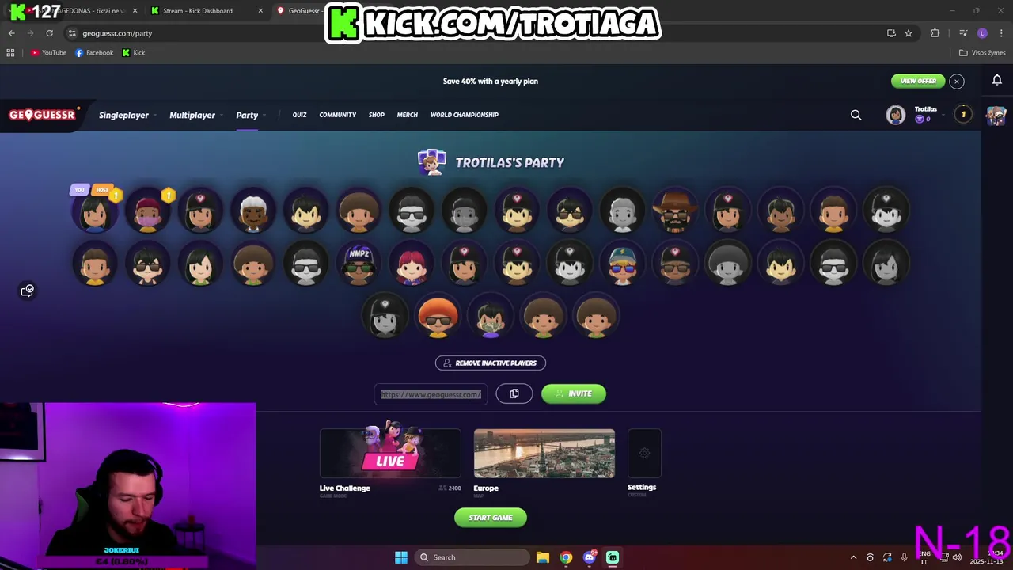Viewport: 1013px width, 570px height.
Task: Click the party emblem beside Trotilas's Party
Action: click(431, 161)
